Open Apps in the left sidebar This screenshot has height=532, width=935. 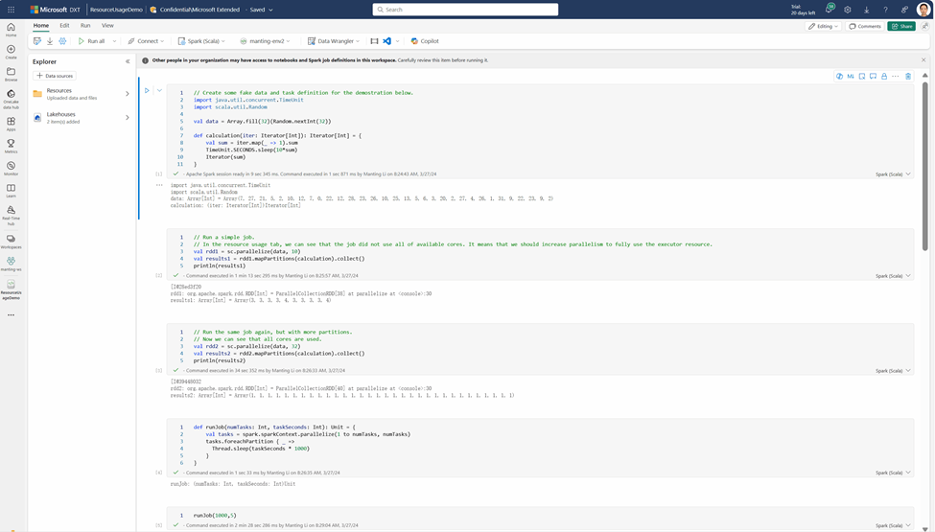click(11, 124)
